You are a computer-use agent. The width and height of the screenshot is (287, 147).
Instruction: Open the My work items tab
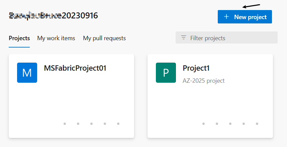pyautogui.click(x=56, y=38)
